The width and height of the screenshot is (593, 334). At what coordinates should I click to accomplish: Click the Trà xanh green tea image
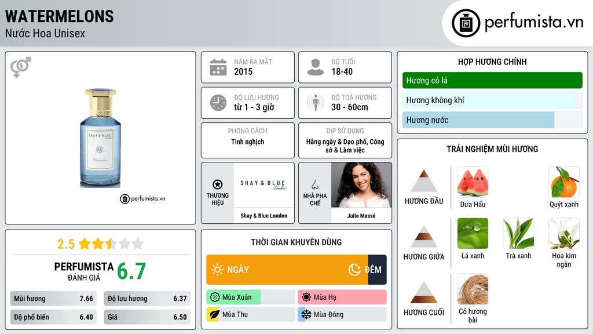click(518, 233)
